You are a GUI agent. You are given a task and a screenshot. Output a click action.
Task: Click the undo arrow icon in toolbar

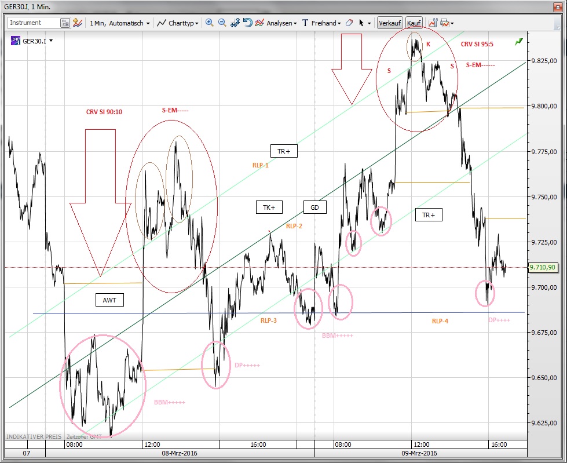click(247, 23)
